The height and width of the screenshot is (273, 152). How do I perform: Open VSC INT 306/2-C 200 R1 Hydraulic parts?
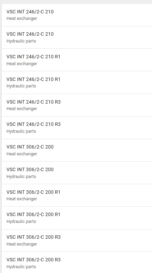[x=77, y=218]
